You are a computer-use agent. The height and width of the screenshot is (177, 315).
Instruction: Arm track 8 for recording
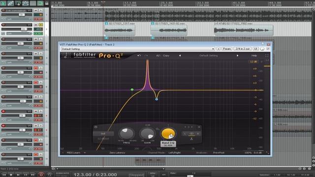3,111
